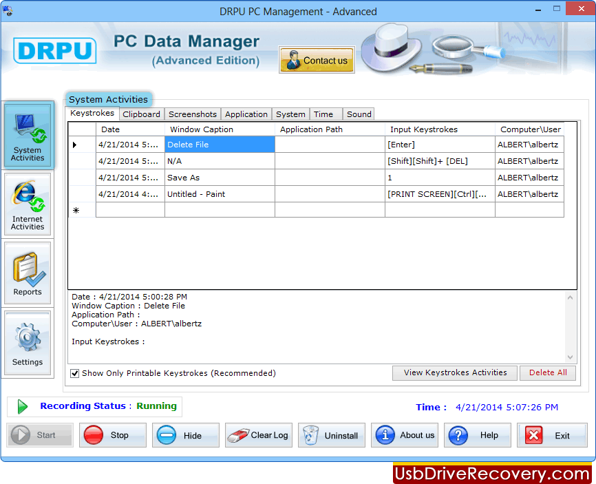Switch to the Sound tab

click(x=359, y=114)
